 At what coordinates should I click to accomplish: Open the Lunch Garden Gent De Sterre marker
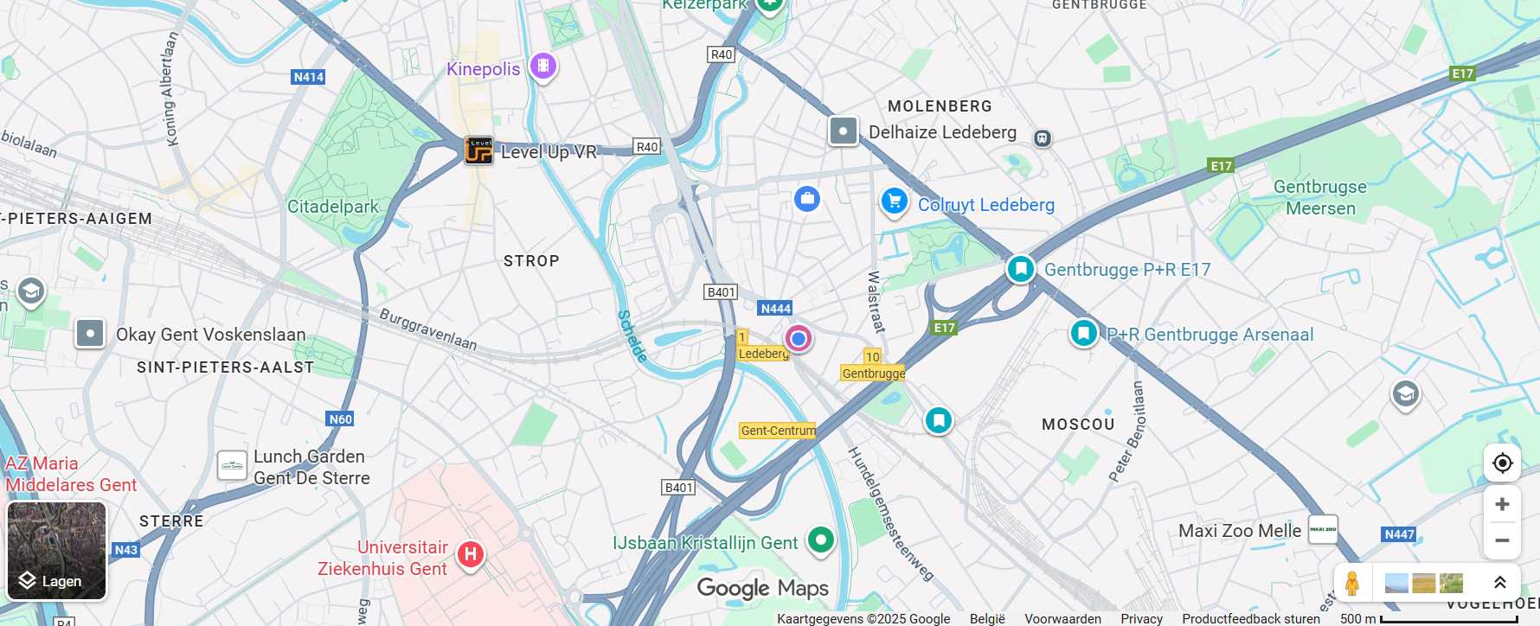coord(232,466)
